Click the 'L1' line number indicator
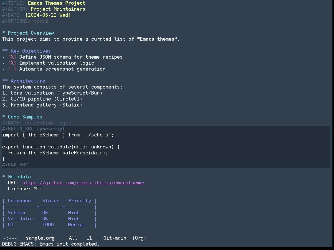 tap(89, 238)
